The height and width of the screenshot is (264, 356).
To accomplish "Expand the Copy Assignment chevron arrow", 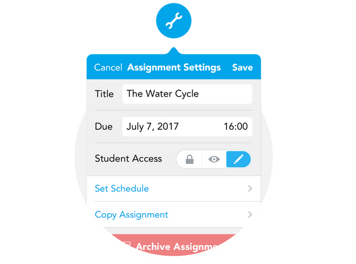I will click(x=250, y=215).
